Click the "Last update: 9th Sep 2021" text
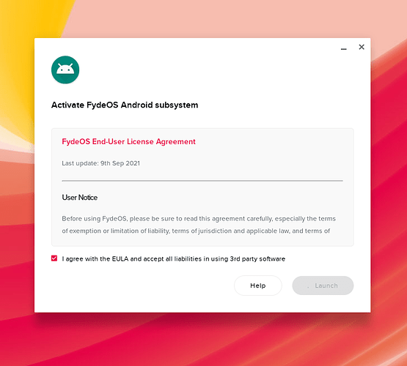 pos(100,163)
